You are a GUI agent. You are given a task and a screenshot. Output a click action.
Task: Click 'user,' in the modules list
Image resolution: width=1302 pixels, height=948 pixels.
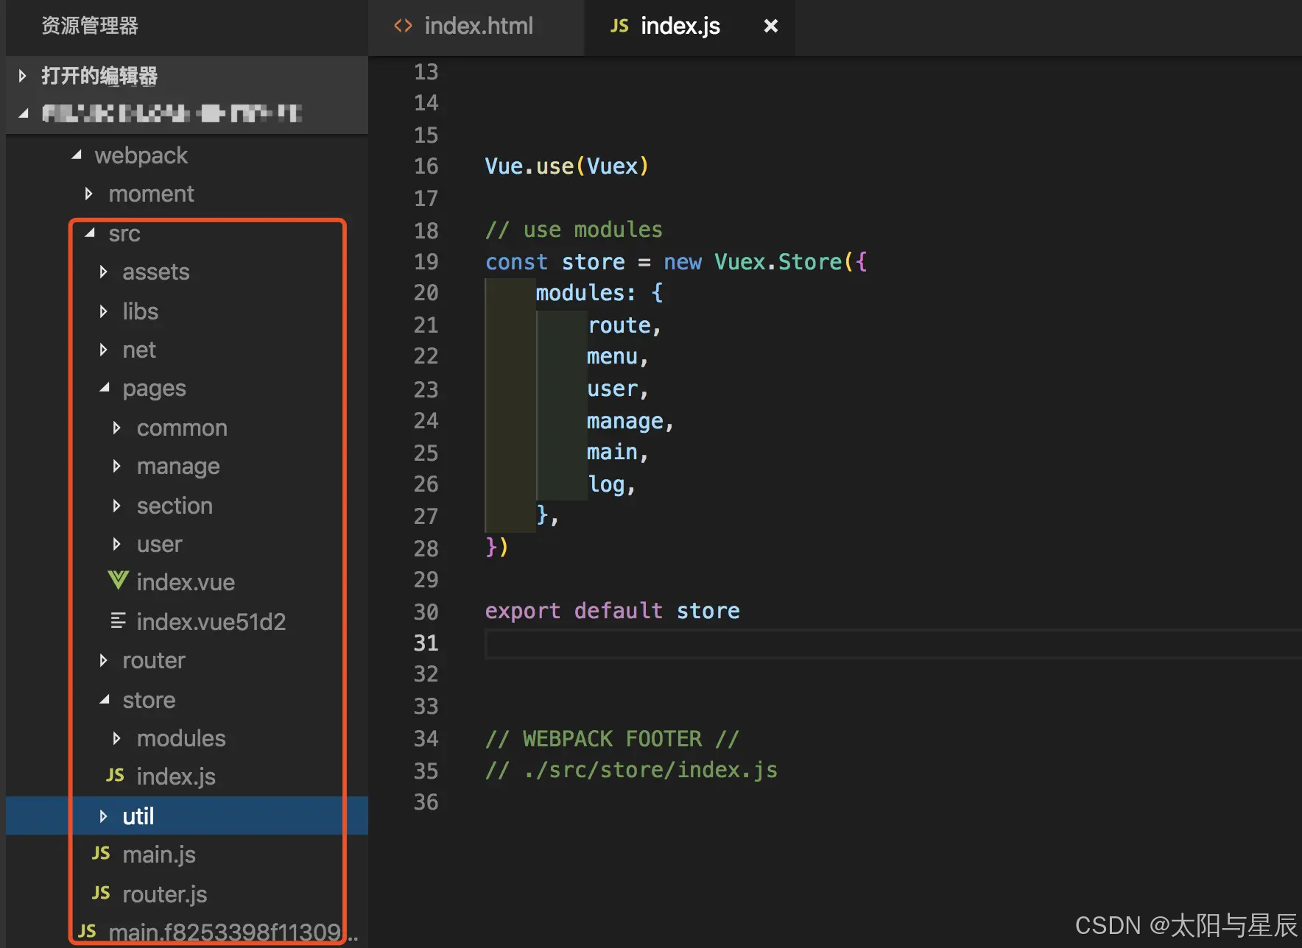618,389
